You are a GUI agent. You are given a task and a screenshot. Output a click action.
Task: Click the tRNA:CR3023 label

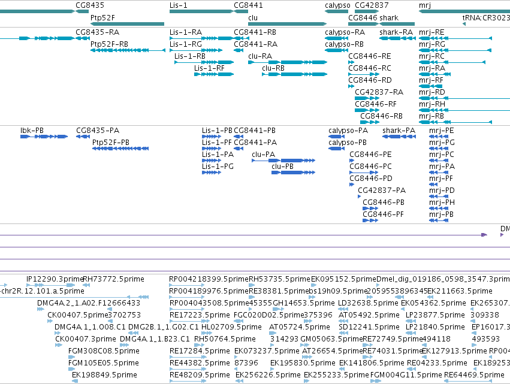tap(486, 17)
